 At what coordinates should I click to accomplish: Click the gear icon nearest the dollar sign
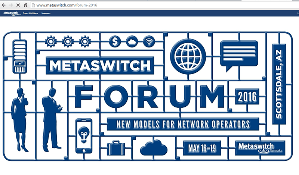tap(85, 41)
